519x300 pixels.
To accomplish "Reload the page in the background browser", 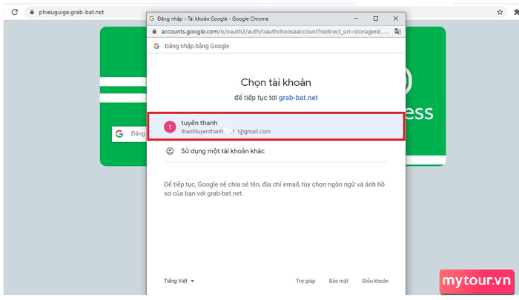I will coord(15,12).
